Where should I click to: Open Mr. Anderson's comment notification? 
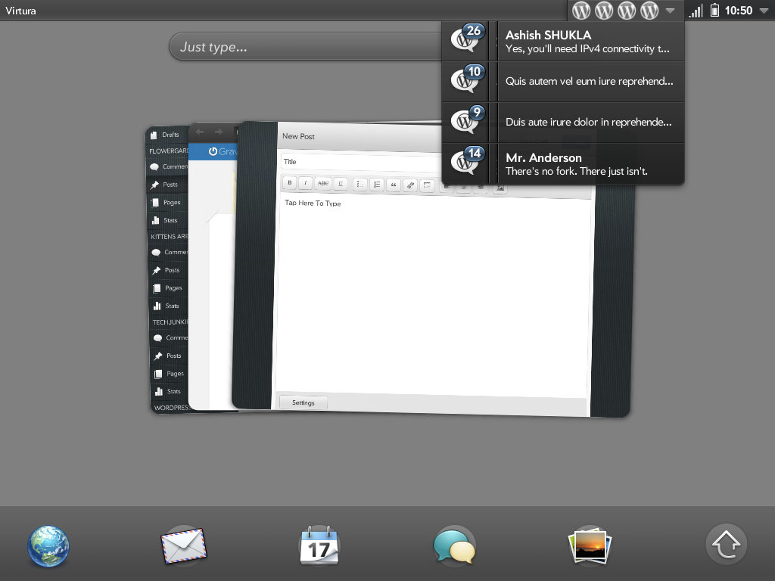563,164
